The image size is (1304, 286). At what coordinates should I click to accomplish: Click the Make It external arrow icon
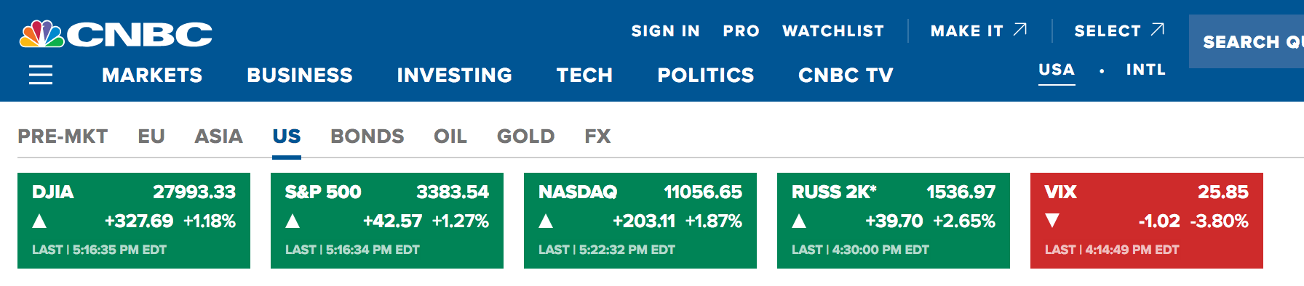pos(1020,30)
